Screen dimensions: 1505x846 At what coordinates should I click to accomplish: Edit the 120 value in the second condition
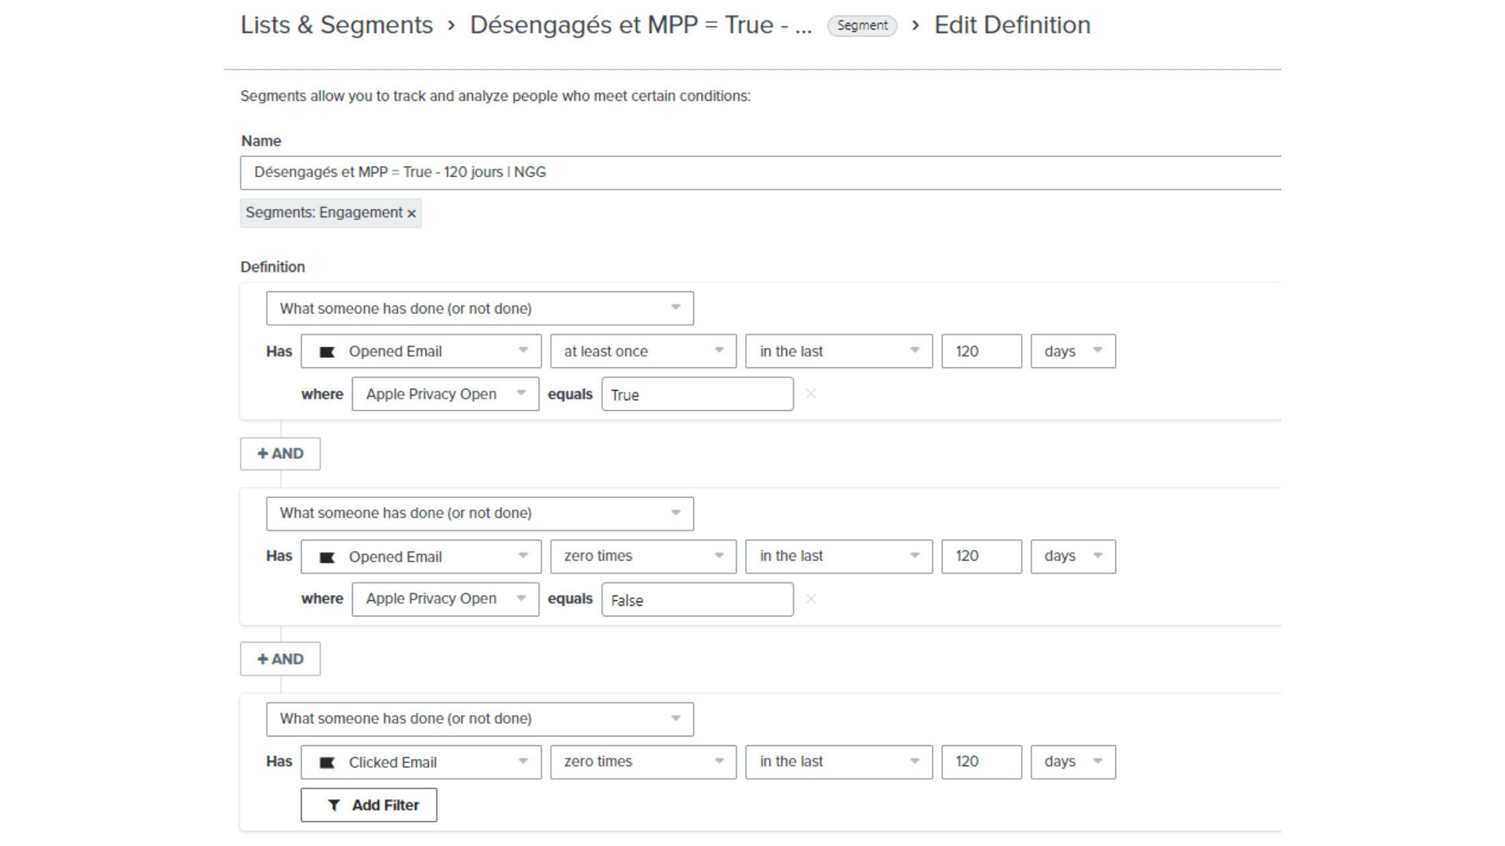[981, 557]
